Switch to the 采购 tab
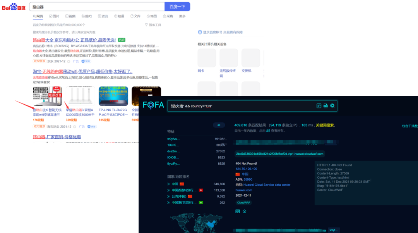This screenshot has height=233, width=418. pos(168,16)
